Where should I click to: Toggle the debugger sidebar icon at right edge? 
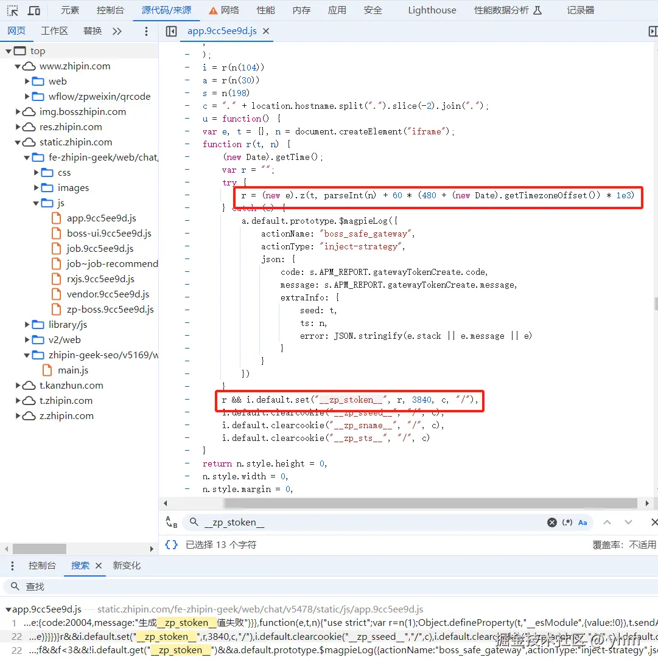click(x=653, y=32)
